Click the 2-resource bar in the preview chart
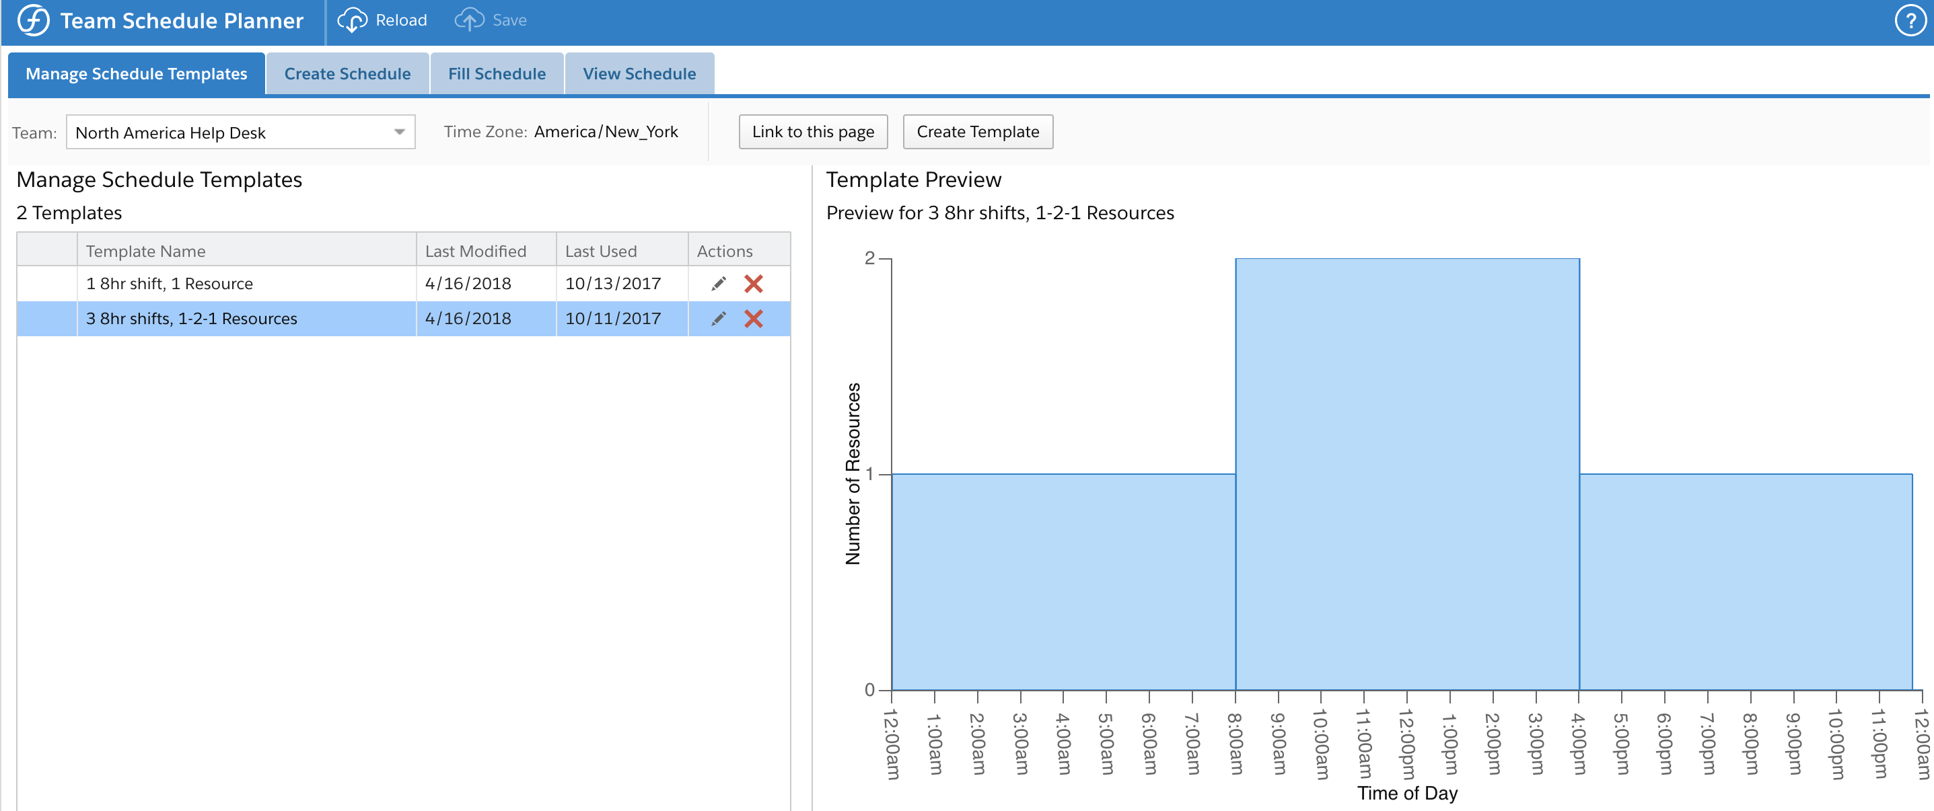1934x811 pixels. coord(1407,473)
